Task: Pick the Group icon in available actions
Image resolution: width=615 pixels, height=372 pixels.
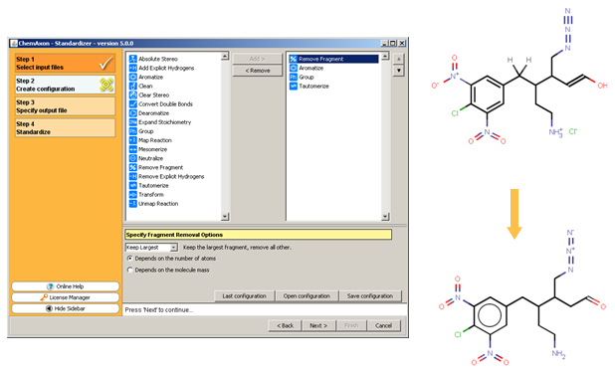Action: [x=133, y=131]
